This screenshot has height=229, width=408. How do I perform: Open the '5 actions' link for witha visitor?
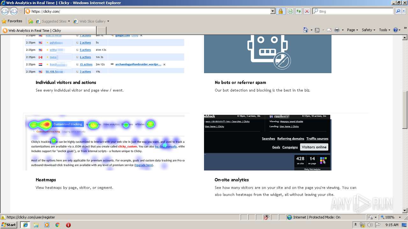(85, 50)
